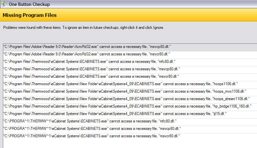Select PROGRA~1 ECABINETS.exe row missing msvcr80.dll
257x148 pixels.
[x=130, y=137]
